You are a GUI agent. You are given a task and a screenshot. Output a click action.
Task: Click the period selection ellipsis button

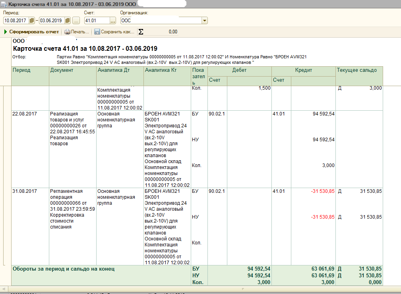[76, 21]
